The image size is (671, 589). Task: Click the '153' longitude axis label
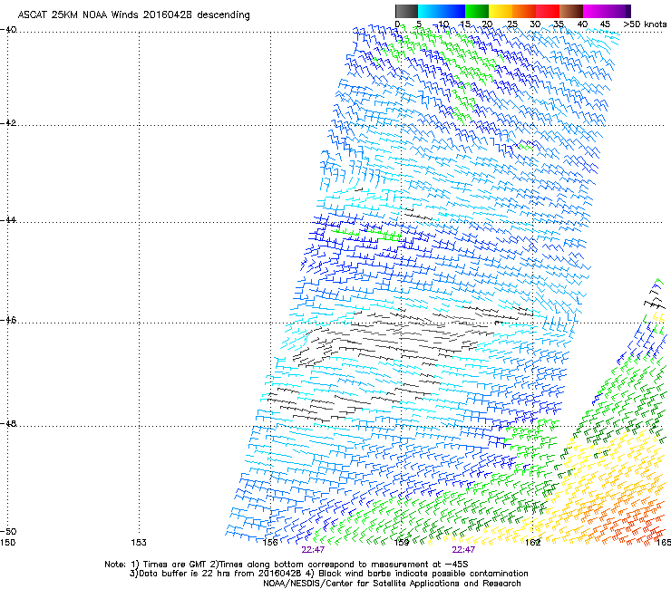click(139, 543)
